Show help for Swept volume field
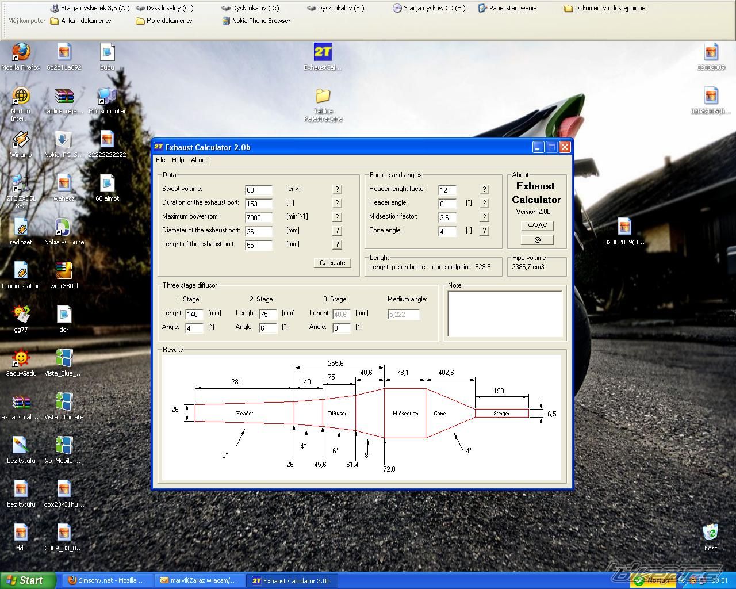The height and width of the screenshot is (589, 736). [337, 189]
